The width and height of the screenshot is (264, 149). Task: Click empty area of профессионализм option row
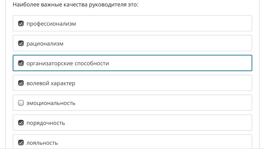[163, 23]
